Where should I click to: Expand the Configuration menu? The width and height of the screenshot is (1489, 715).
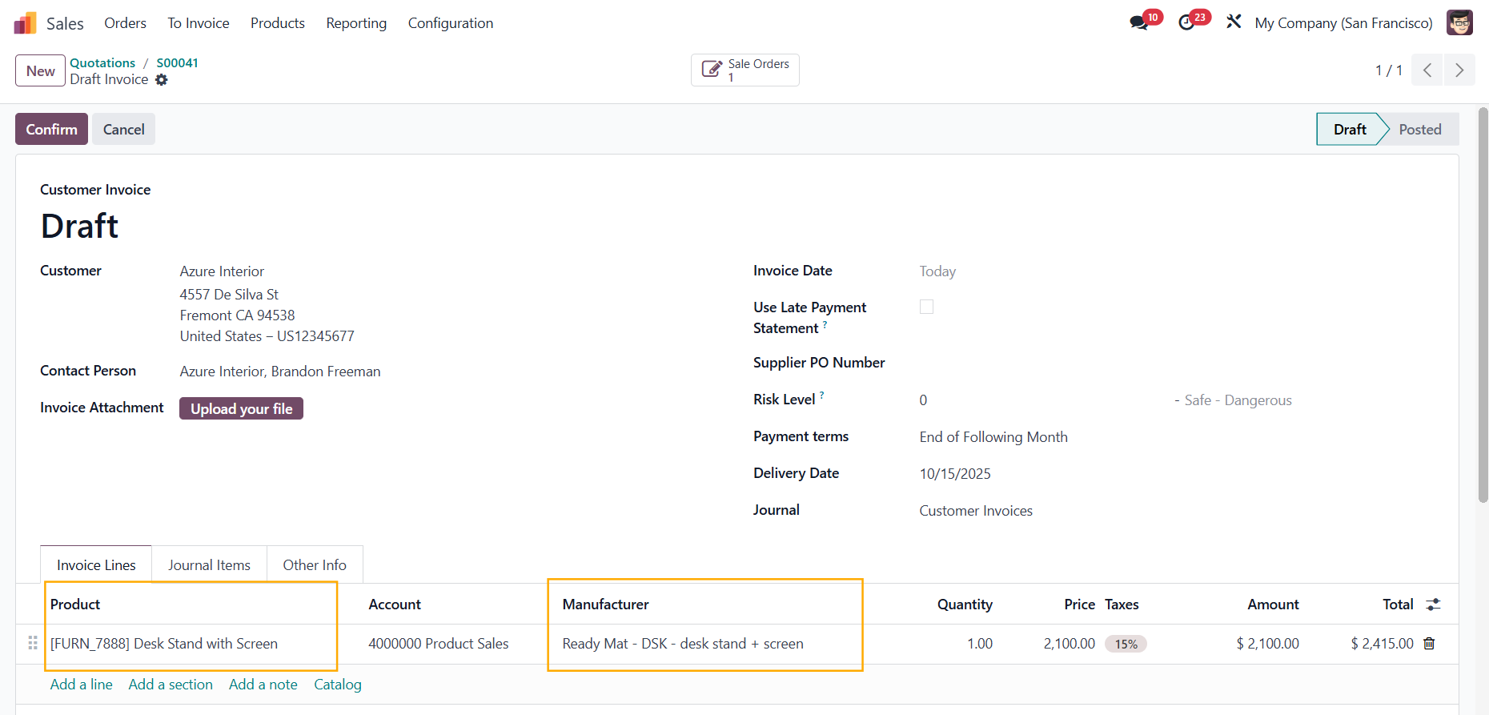pos(450,23)
